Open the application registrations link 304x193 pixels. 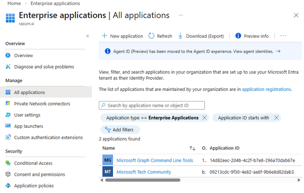point(267,89)
